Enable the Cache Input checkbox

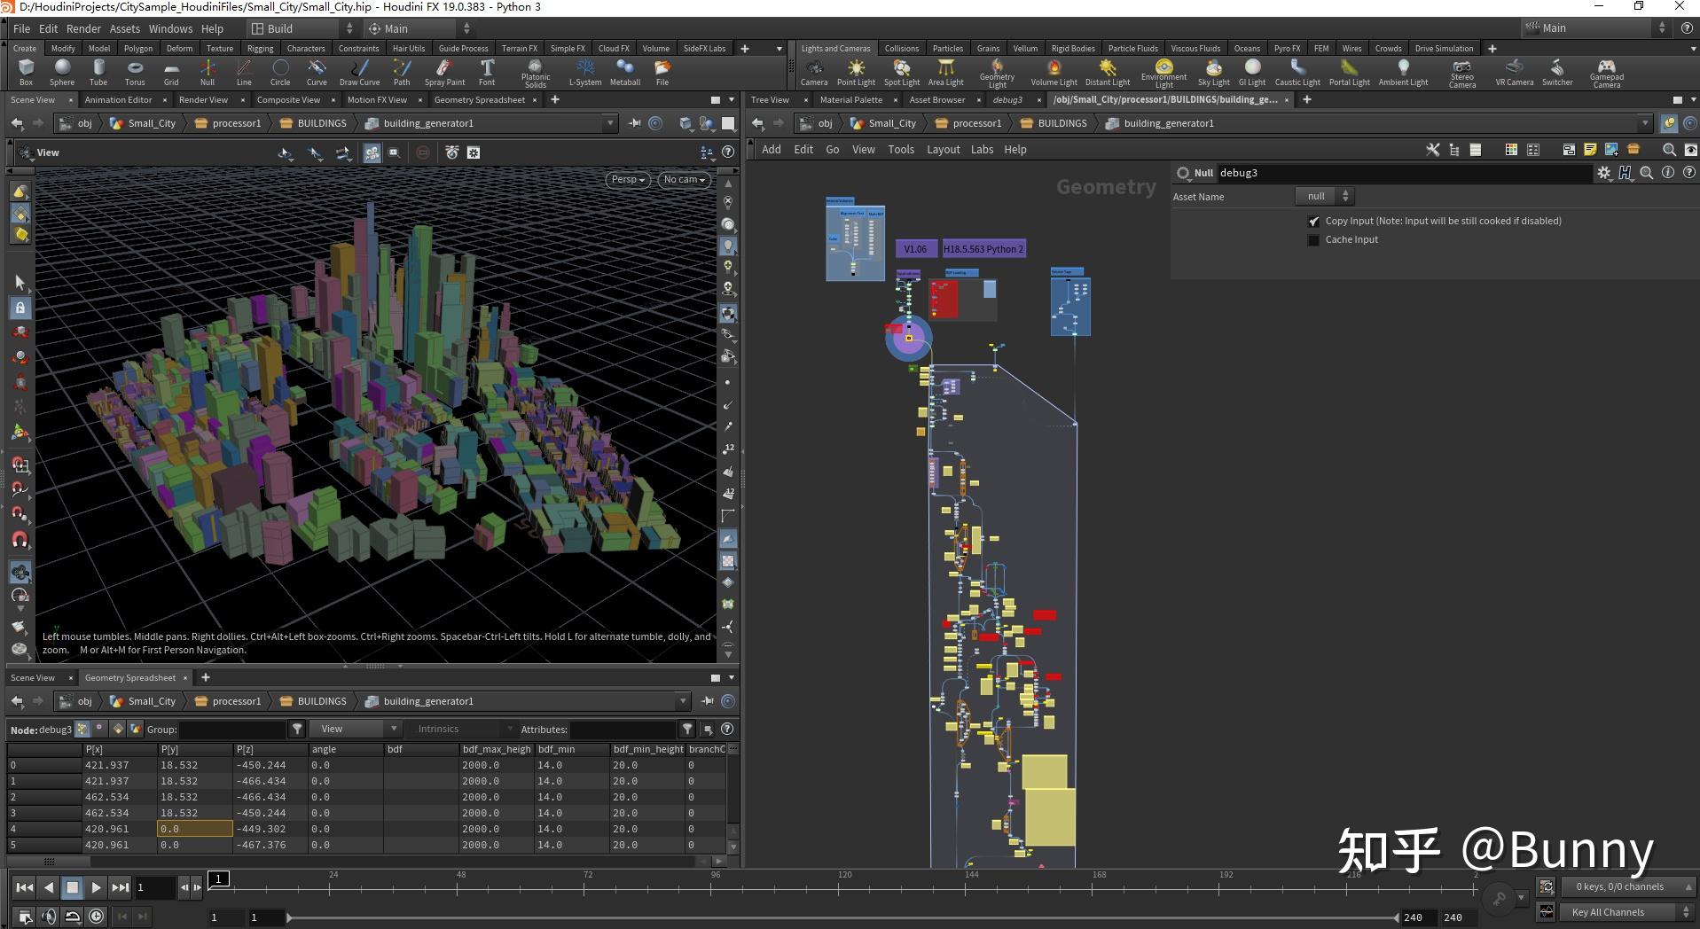1313,240
